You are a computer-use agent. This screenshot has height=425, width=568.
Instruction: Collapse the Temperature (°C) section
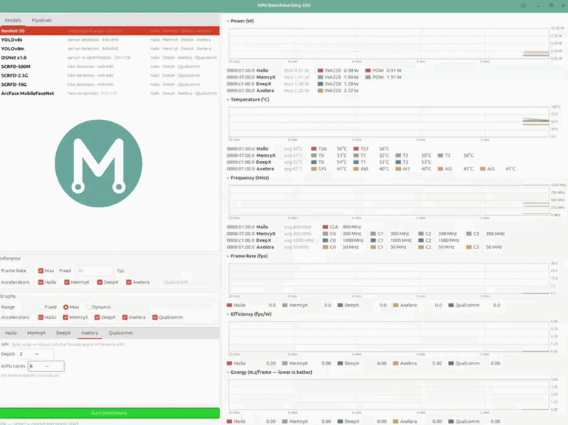coord(228,99)
